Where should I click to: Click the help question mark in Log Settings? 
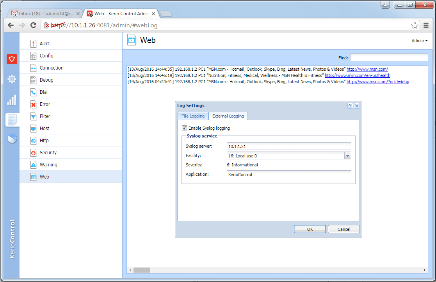click(x=350, y=105)
